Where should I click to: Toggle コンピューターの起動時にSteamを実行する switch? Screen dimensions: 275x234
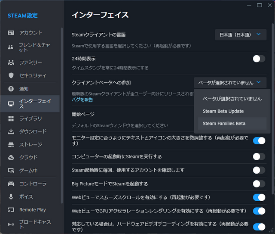pos(259,156)
